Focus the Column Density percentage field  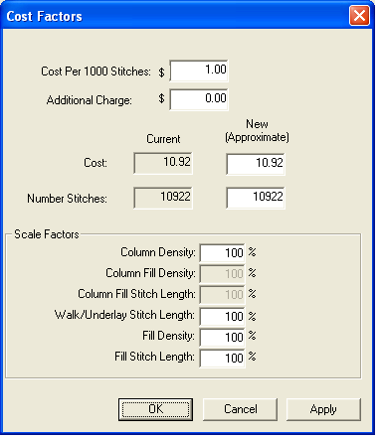222,253
